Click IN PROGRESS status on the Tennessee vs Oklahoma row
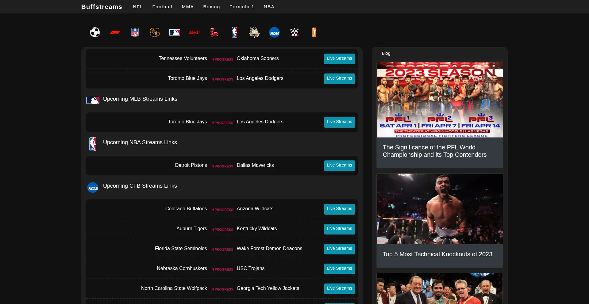Screen dimensions: 589x304 (x=222, y=59)
